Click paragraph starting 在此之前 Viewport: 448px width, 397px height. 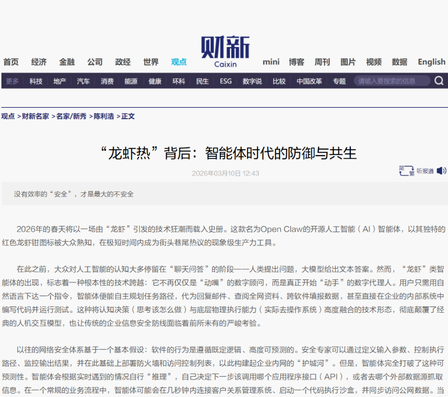coord(224,296)
